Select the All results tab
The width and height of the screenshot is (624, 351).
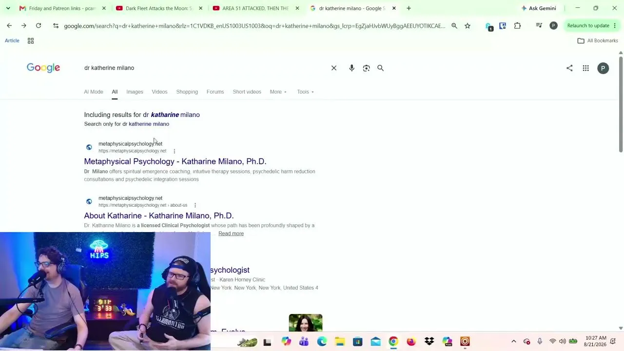pyautogui.click(x=115, y=92)
